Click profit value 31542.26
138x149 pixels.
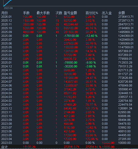(70, 89)
